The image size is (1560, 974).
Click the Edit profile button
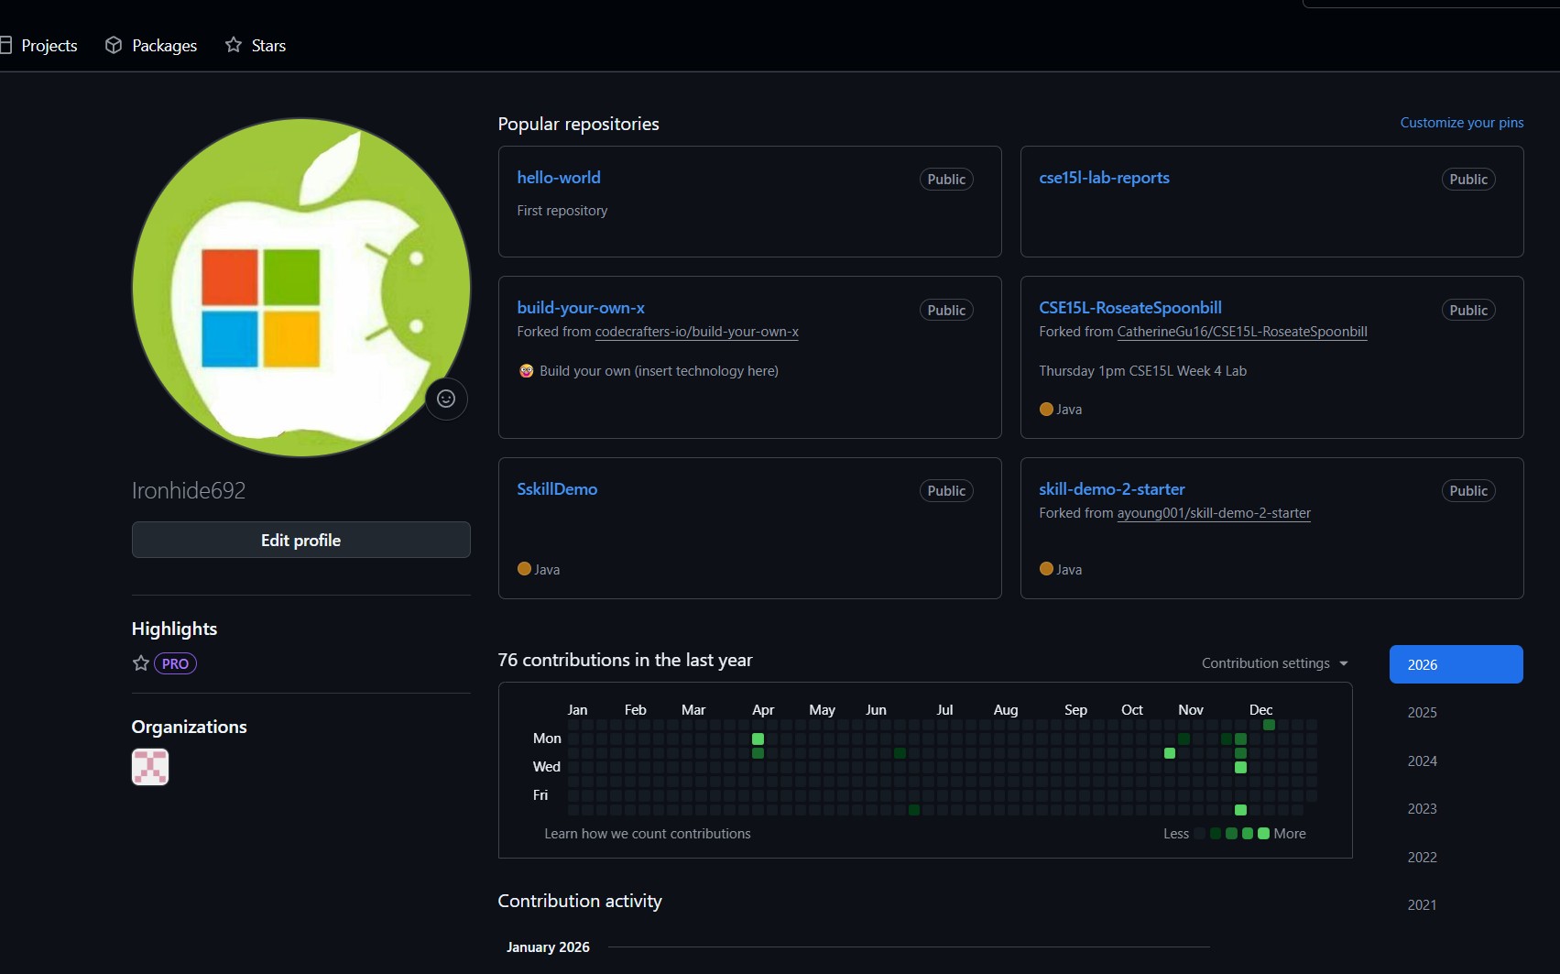pyautogui.click(x=300, y=540)
